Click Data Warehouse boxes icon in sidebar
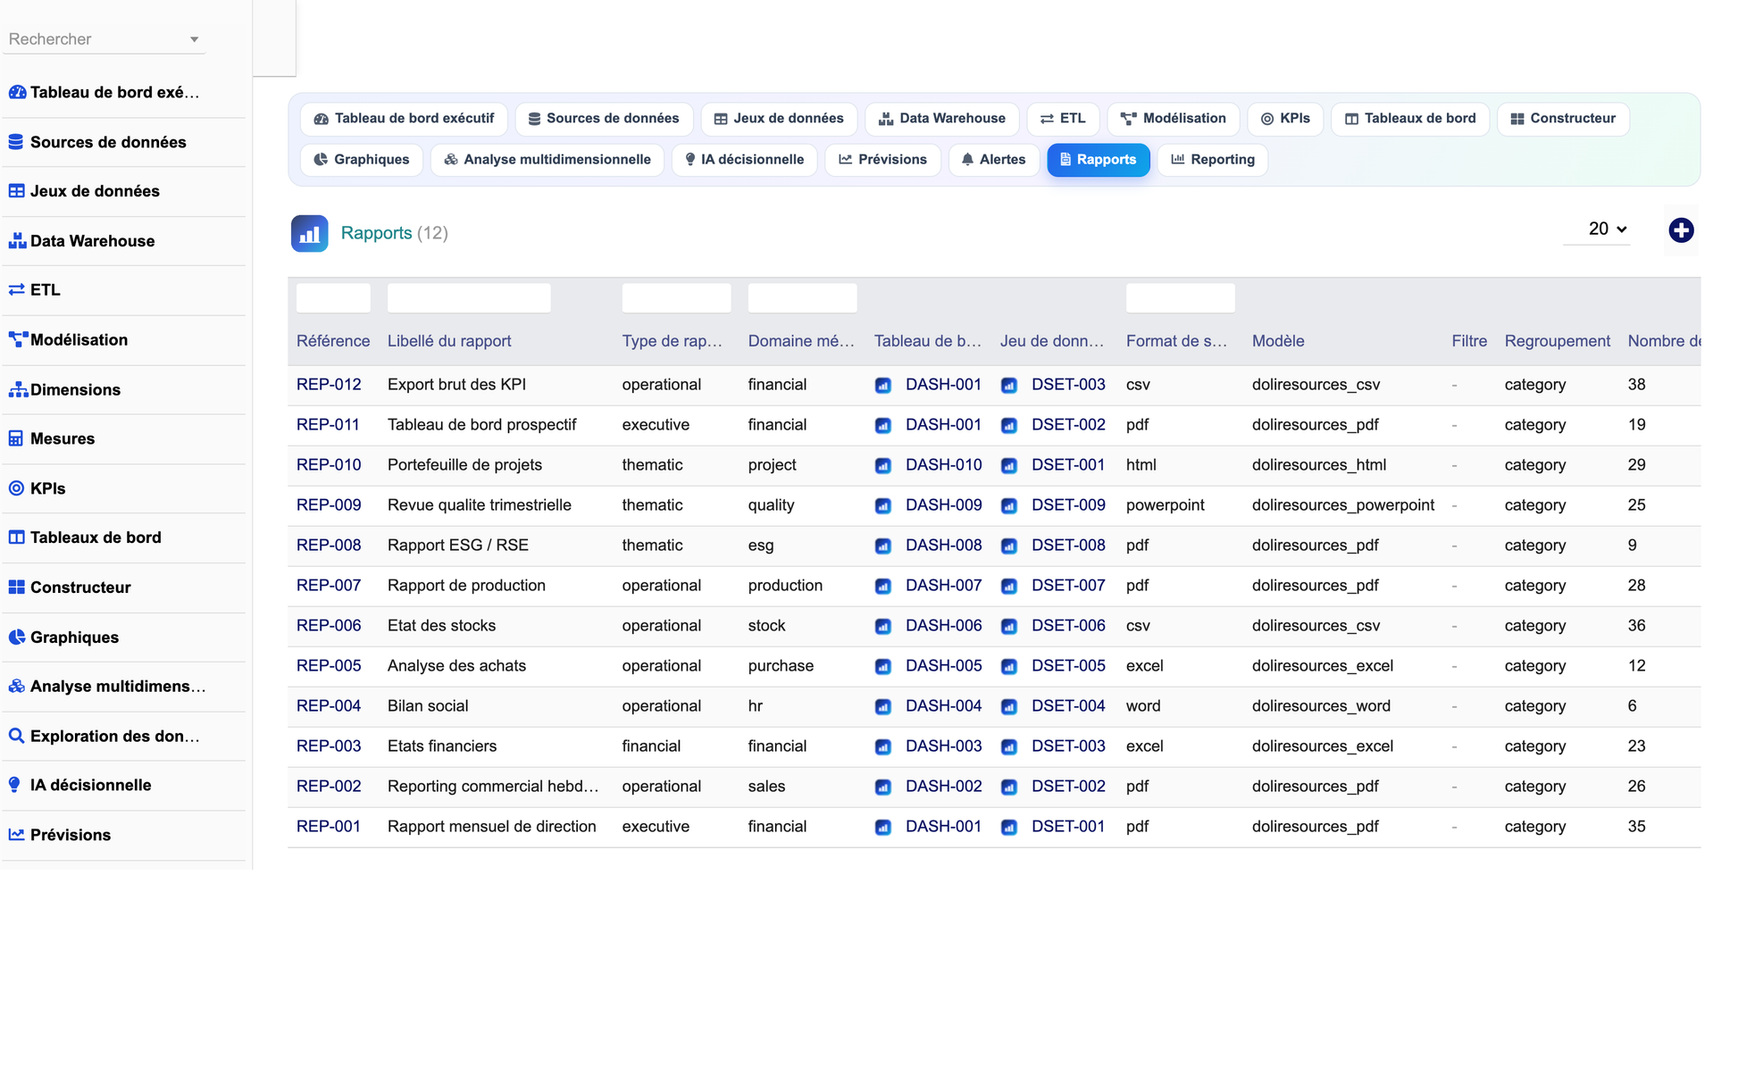The width and height of the screenshot is (1738, 1075). click(x=16, y=241)
